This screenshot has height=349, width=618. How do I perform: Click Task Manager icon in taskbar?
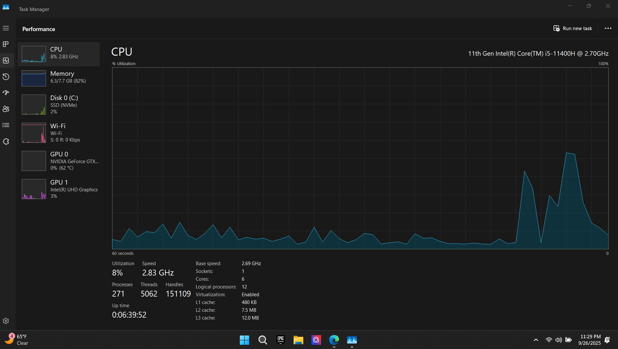pyautogui.click(x=352, y=340)
